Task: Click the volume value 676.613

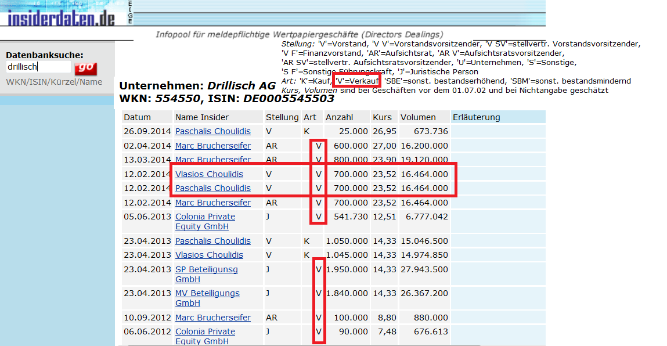Action: point(431,331)
